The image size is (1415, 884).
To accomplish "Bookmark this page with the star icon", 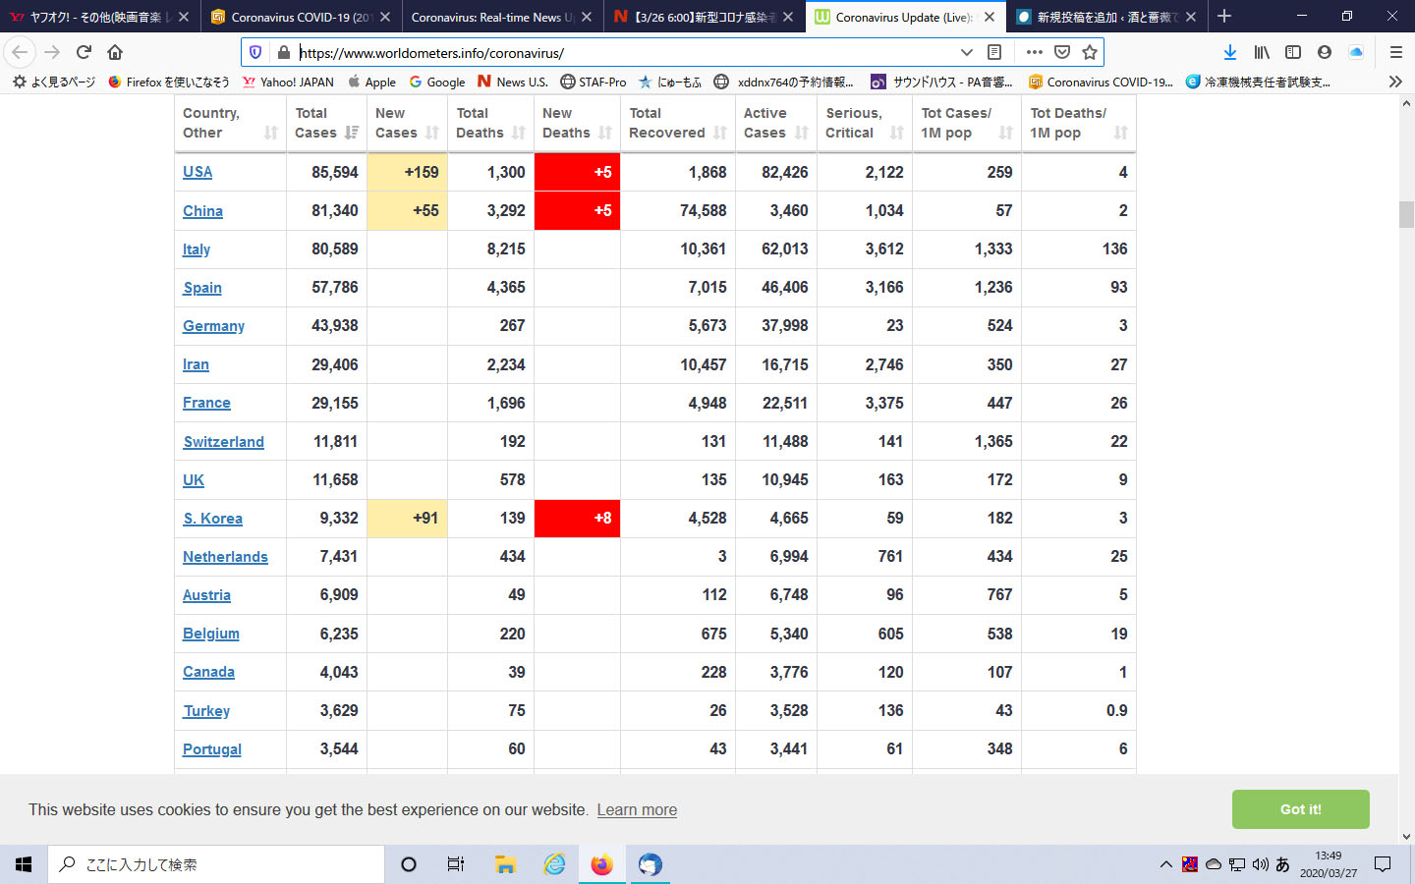I will [x=1089, y=52].
